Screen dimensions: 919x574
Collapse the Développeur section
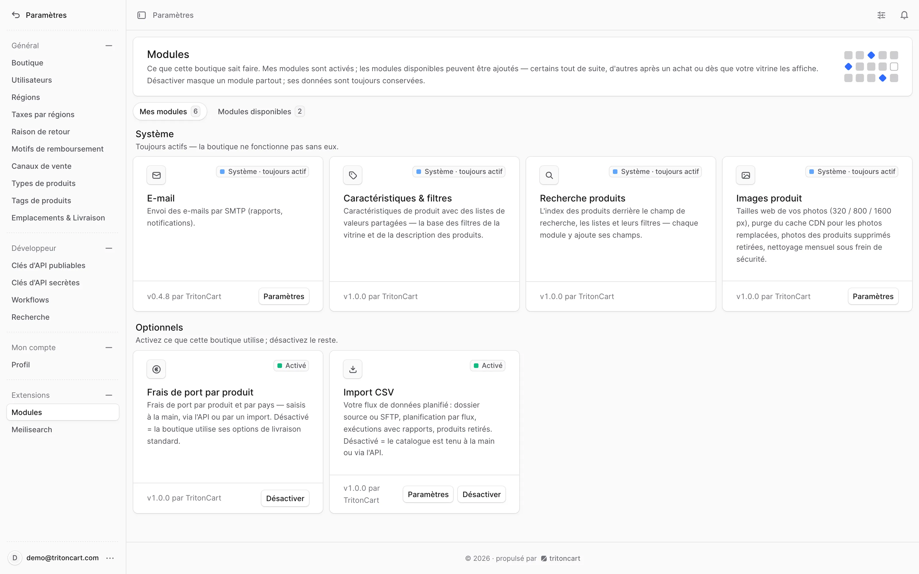pos(109,248)
